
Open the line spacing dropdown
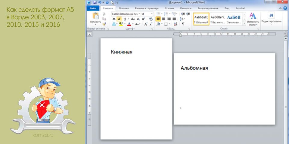[183, 19]
